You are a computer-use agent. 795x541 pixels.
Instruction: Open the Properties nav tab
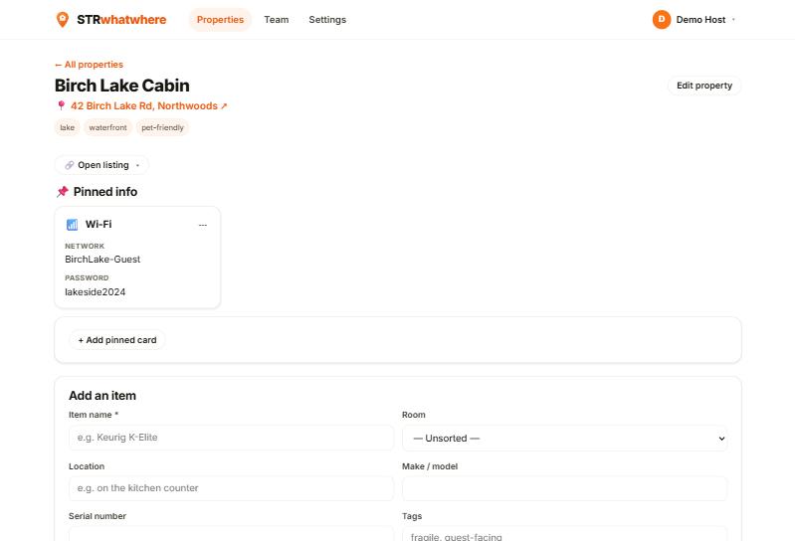pyautogui.click(x=220, y=20)
